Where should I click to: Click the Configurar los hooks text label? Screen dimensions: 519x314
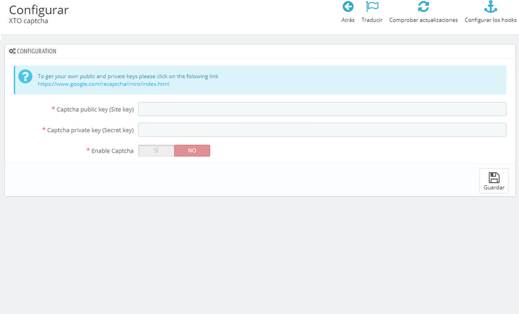point(491,19)
